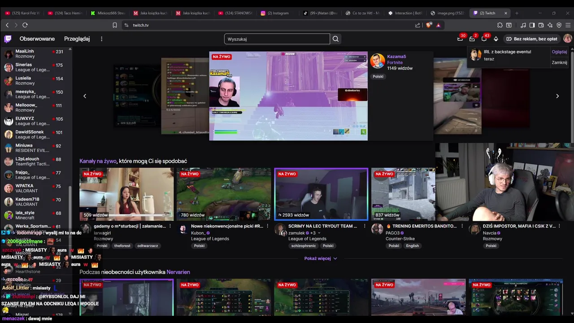This screenshot has height=323, width=574.
Task: Open Miniuwa RESIDENT EVIL channel in sidebar
Action: click(35, 148)
